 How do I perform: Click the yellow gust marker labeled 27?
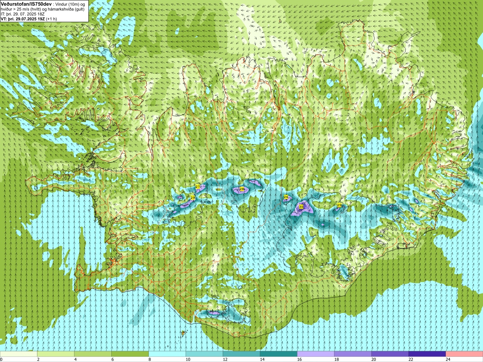[198, 187]
